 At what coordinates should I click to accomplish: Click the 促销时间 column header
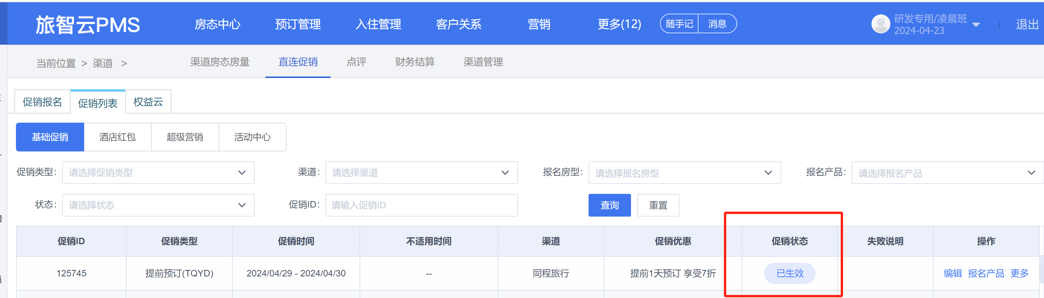coord(296,241)
